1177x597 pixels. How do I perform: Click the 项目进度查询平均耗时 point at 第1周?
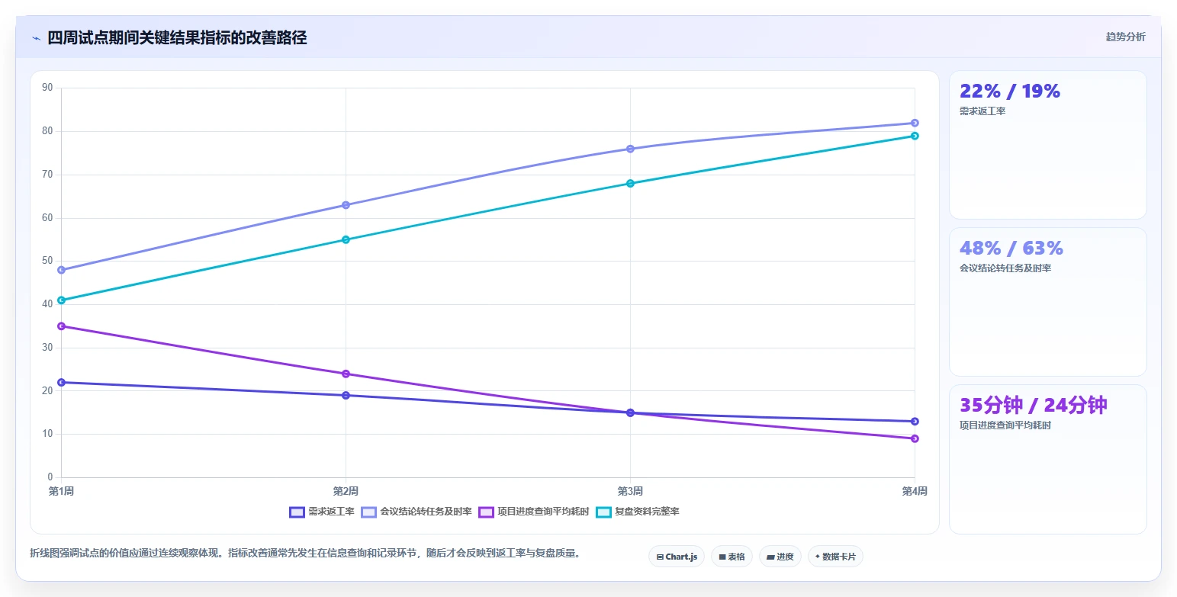click(x=61, y=326)
